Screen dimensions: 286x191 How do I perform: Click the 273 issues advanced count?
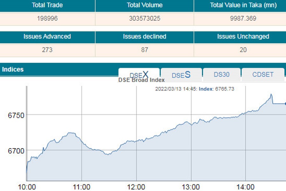47,50
